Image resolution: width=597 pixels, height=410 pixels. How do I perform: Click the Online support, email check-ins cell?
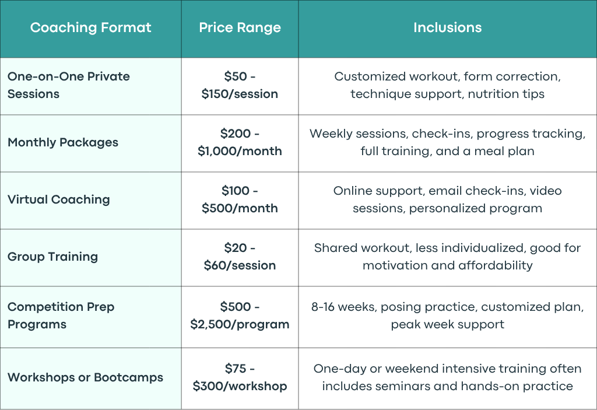coord(447,199)
